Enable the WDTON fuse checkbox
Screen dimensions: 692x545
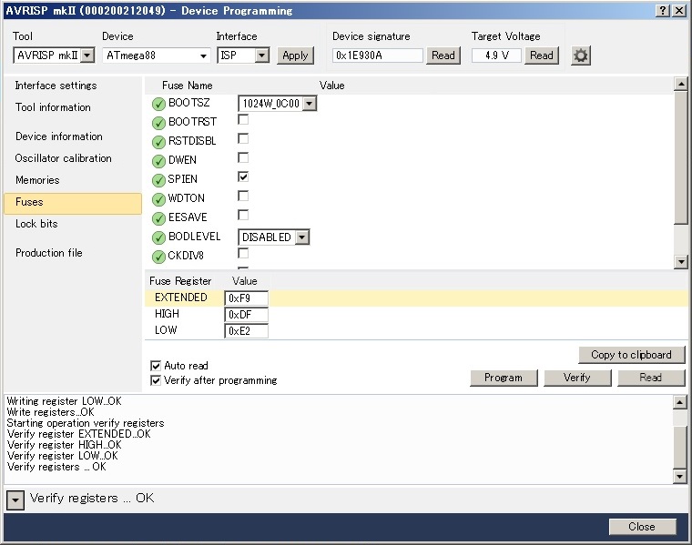pyautogui.click(x=243, y=196)
